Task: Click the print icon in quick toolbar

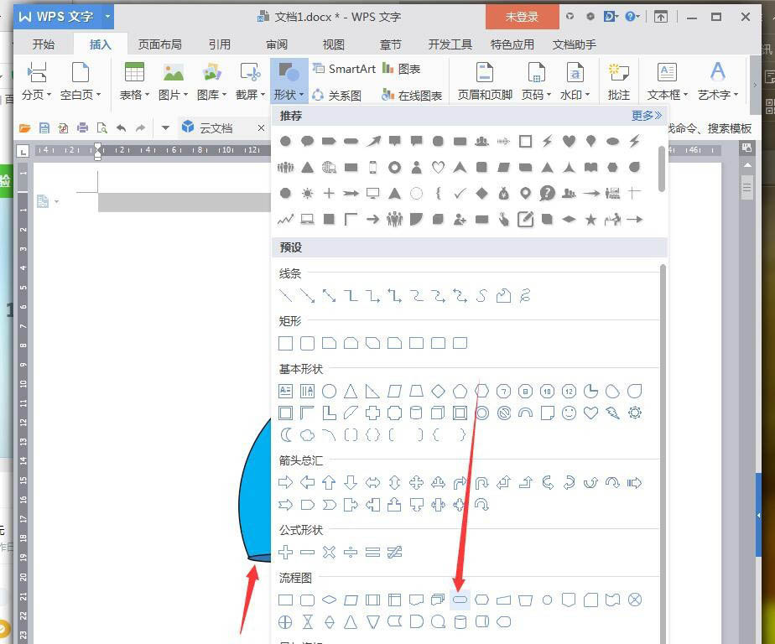Action: [x=82, y=128]
